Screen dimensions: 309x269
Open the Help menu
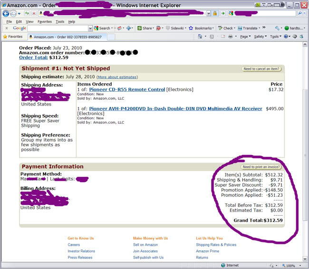point(72,22)
